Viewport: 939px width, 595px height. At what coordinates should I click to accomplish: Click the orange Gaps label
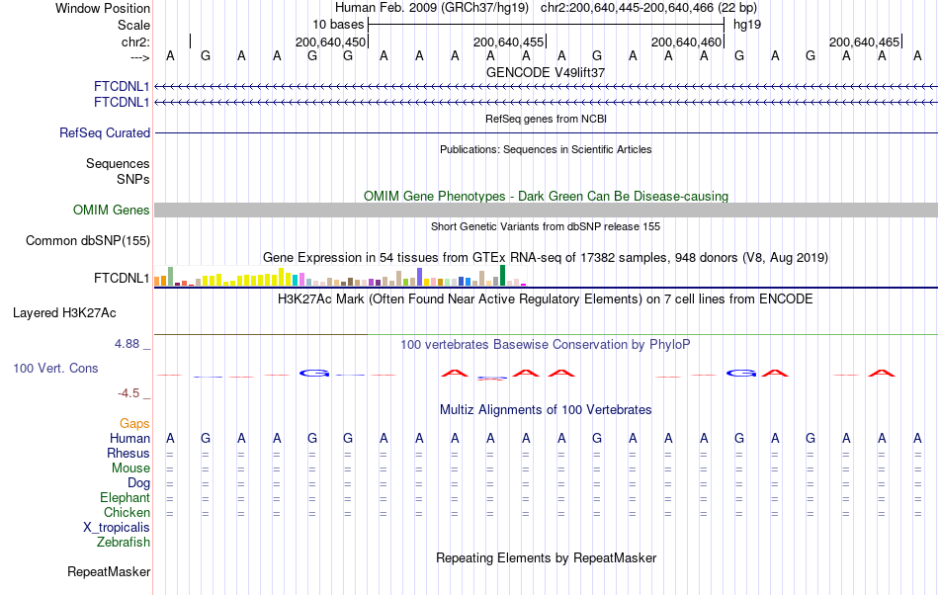[x=134, y=424]
